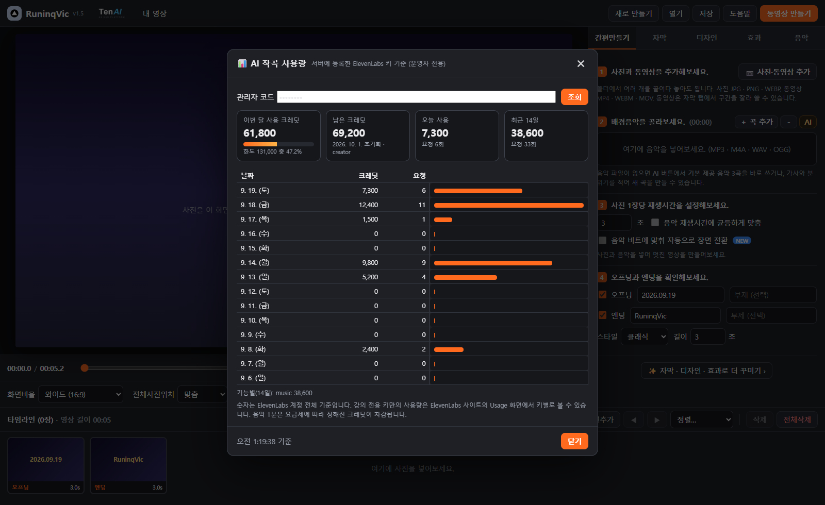
Task: Click the 사진·동영상 추가 button
Action: [x=778, y=72]
